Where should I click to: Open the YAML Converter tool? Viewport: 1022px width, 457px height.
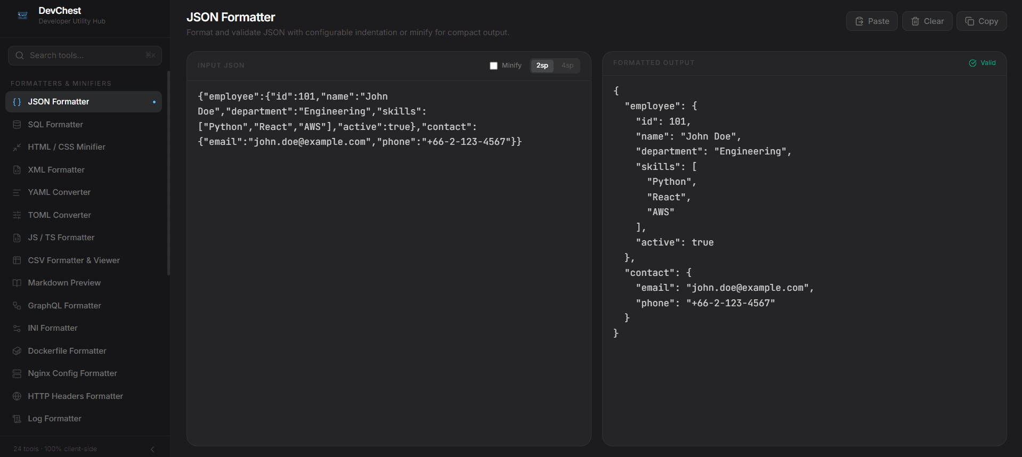click(84, 192)
